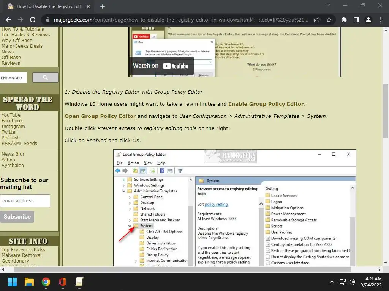Screen dimensions: 389x291
Task: Open the Windows Start menu
Action: [12, 282]
